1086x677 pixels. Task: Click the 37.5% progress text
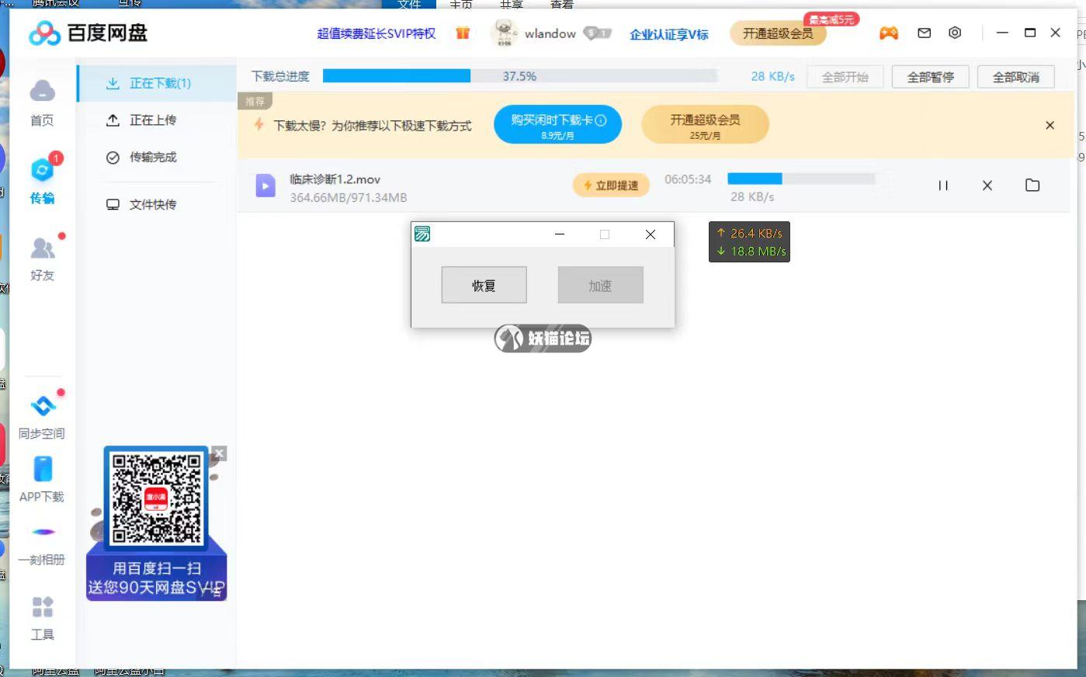pyautogui.click(x=519, y=76)
